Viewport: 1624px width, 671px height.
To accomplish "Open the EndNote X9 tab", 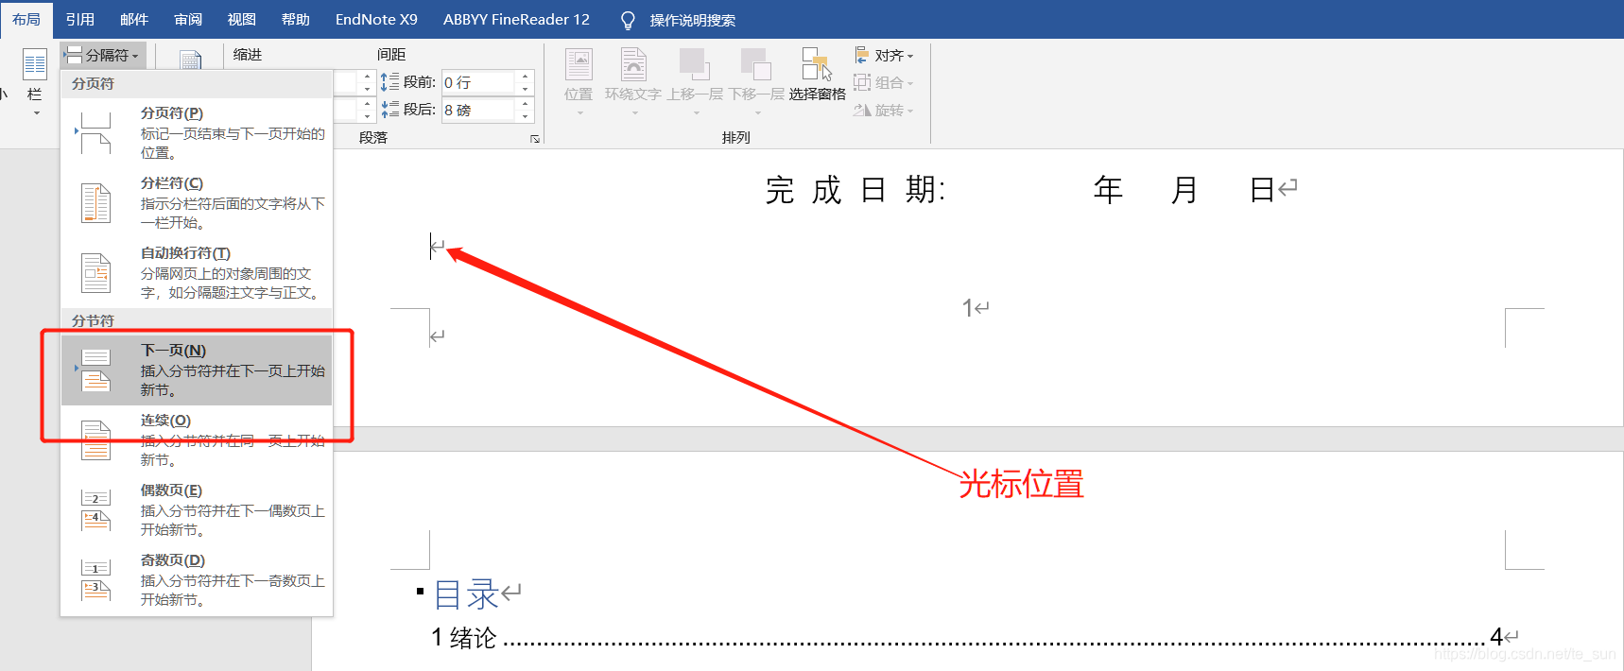I will [376, 19].
